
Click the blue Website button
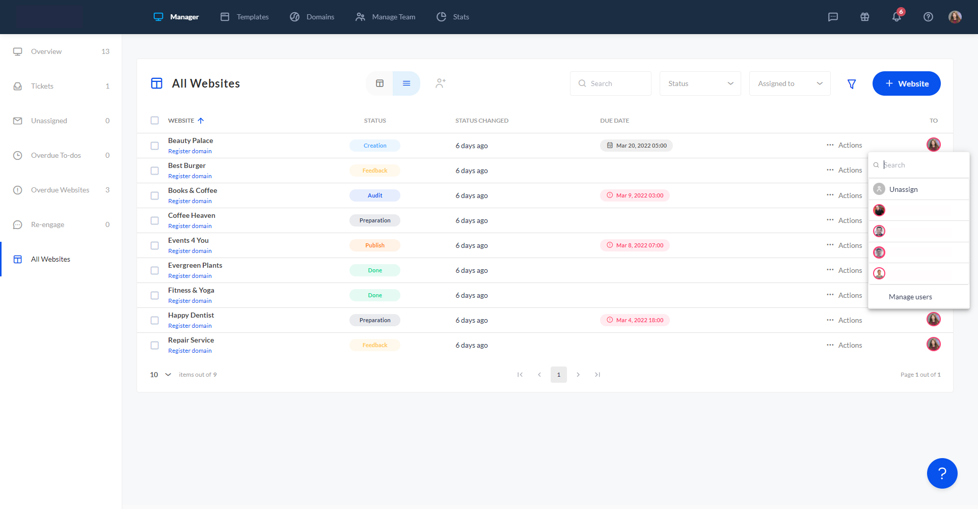(906, 83)
